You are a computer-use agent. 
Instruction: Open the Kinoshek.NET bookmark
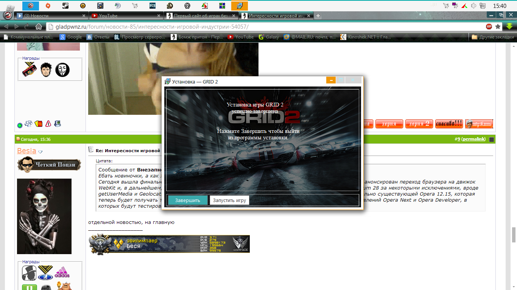coord(366,37)
